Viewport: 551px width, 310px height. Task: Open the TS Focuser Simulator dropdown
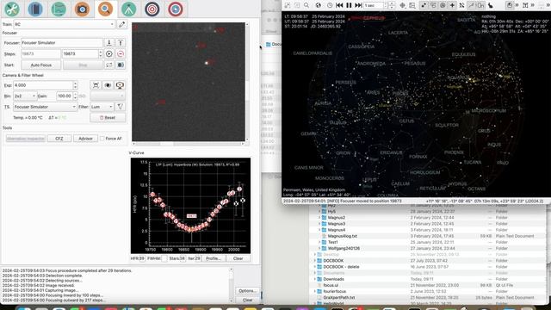coord(45,107)
